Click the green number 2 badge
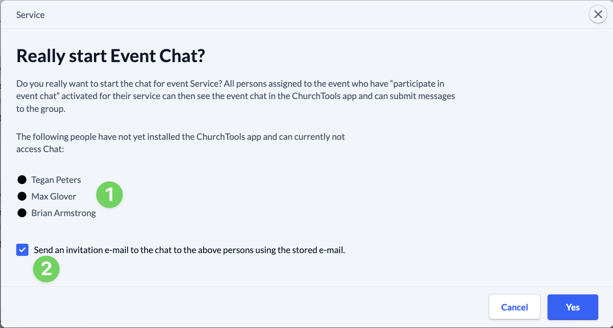 point(46,269)
